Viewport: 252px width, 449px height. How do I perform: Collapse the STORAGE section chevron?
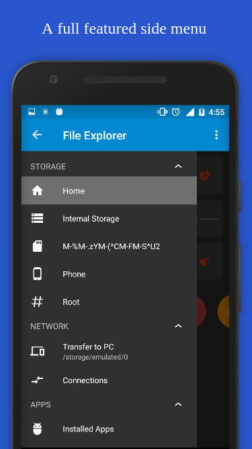178,166
